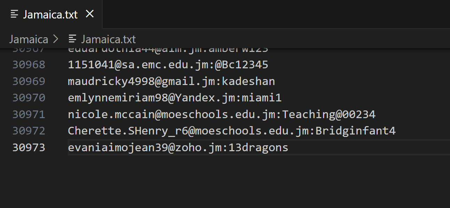
Task: Close the Jamaica.txt editor tab
Action: point(90,14)
